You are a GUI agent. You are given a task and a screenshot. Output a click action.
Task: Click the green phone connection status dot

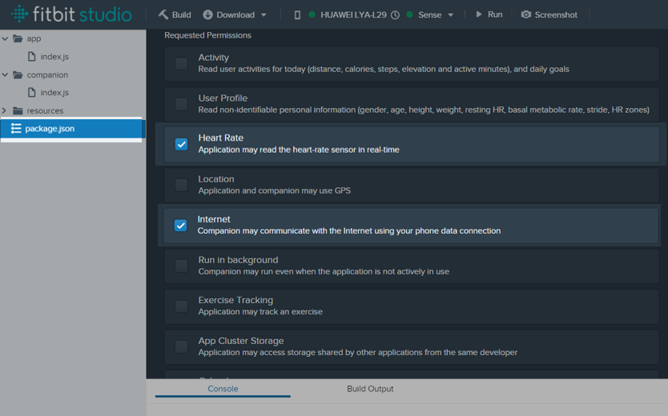(312, 14)
